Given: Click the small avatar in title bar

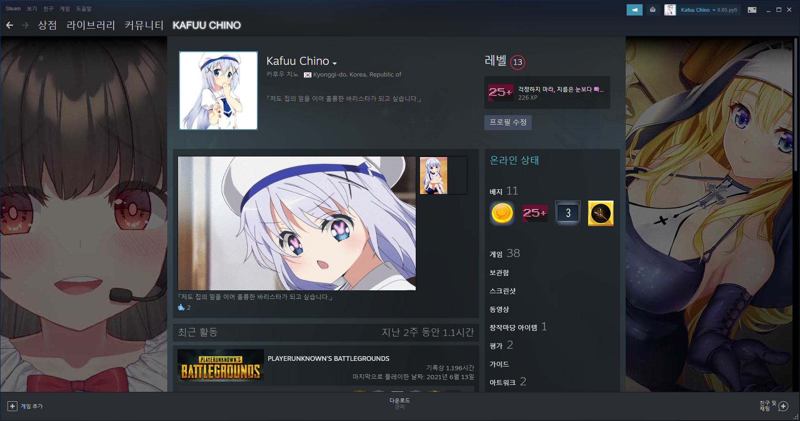Looking at the screenshot, I should point(670,10).
